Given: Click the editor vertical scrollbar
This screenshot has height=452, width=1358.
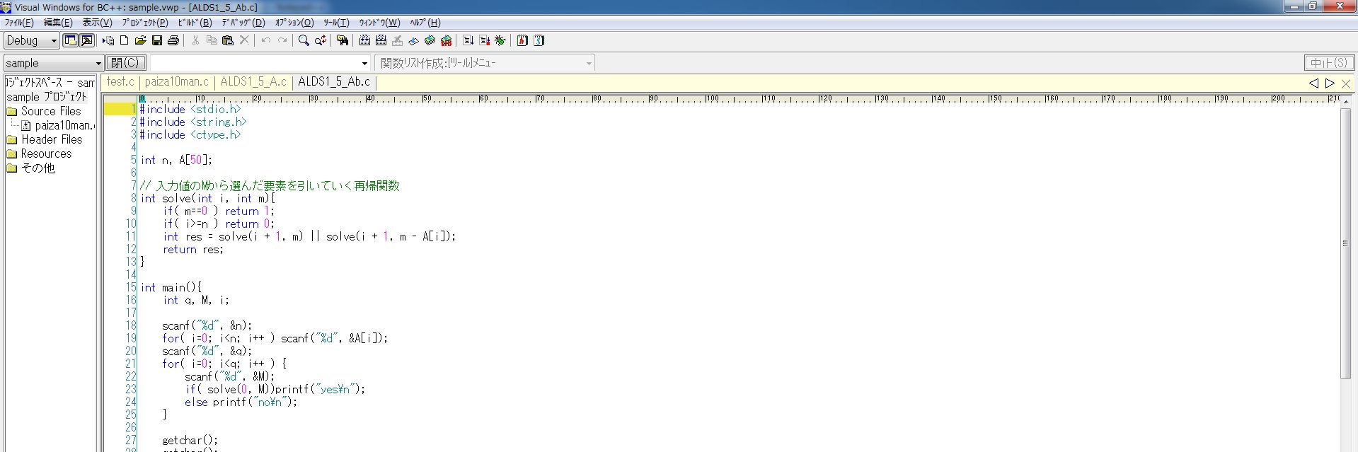Looking at the screenshot, I should [x=1346, y=243].
